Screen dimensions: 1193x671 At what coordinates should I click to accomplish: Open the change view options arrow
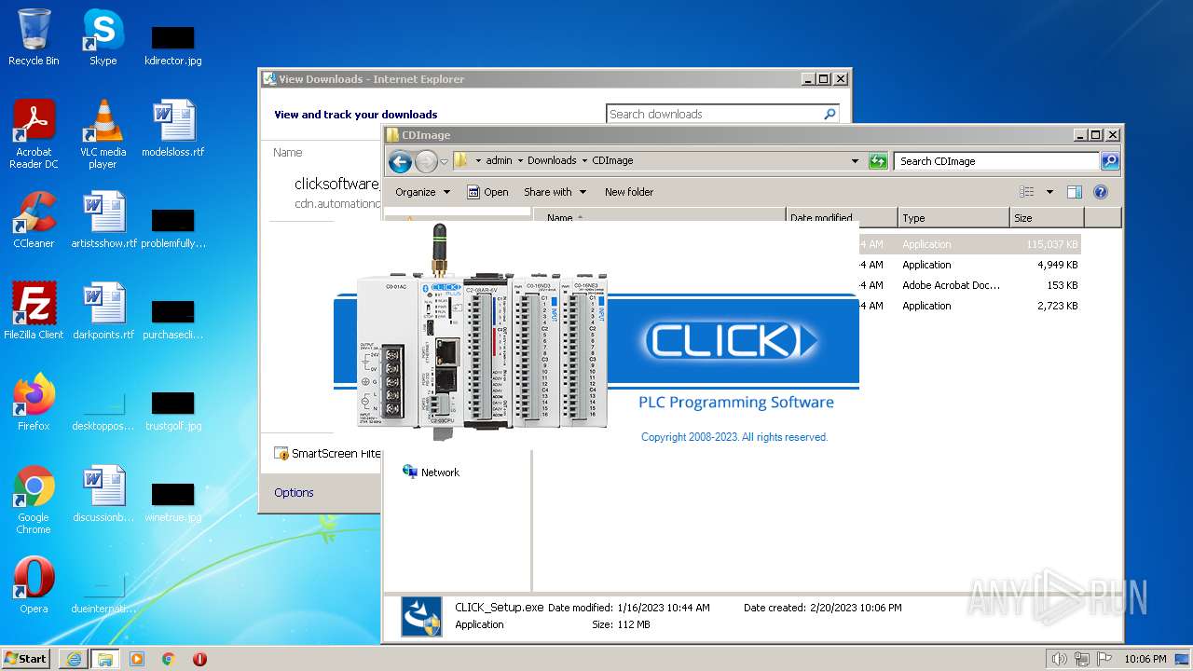tap(1049, 192)
